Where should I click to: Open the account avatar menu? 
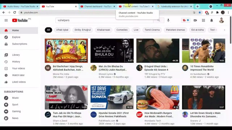pyautogui.click(x=221, y=20)
